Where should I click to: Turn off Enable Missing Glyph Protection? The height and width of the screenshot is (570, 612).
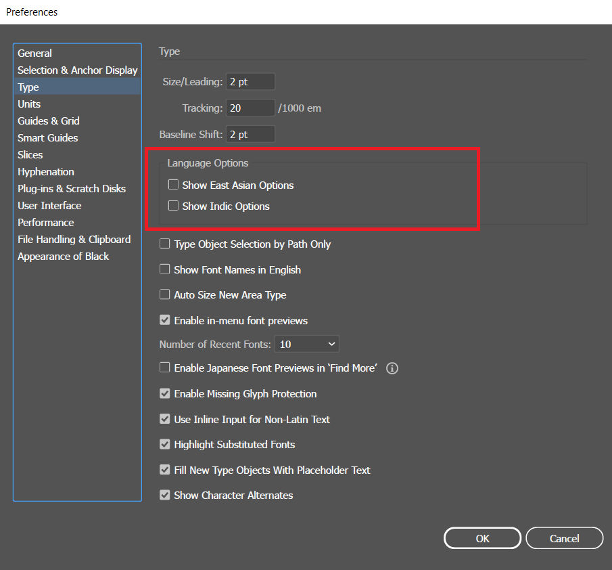pyautogui.click(x=164, y=393)
